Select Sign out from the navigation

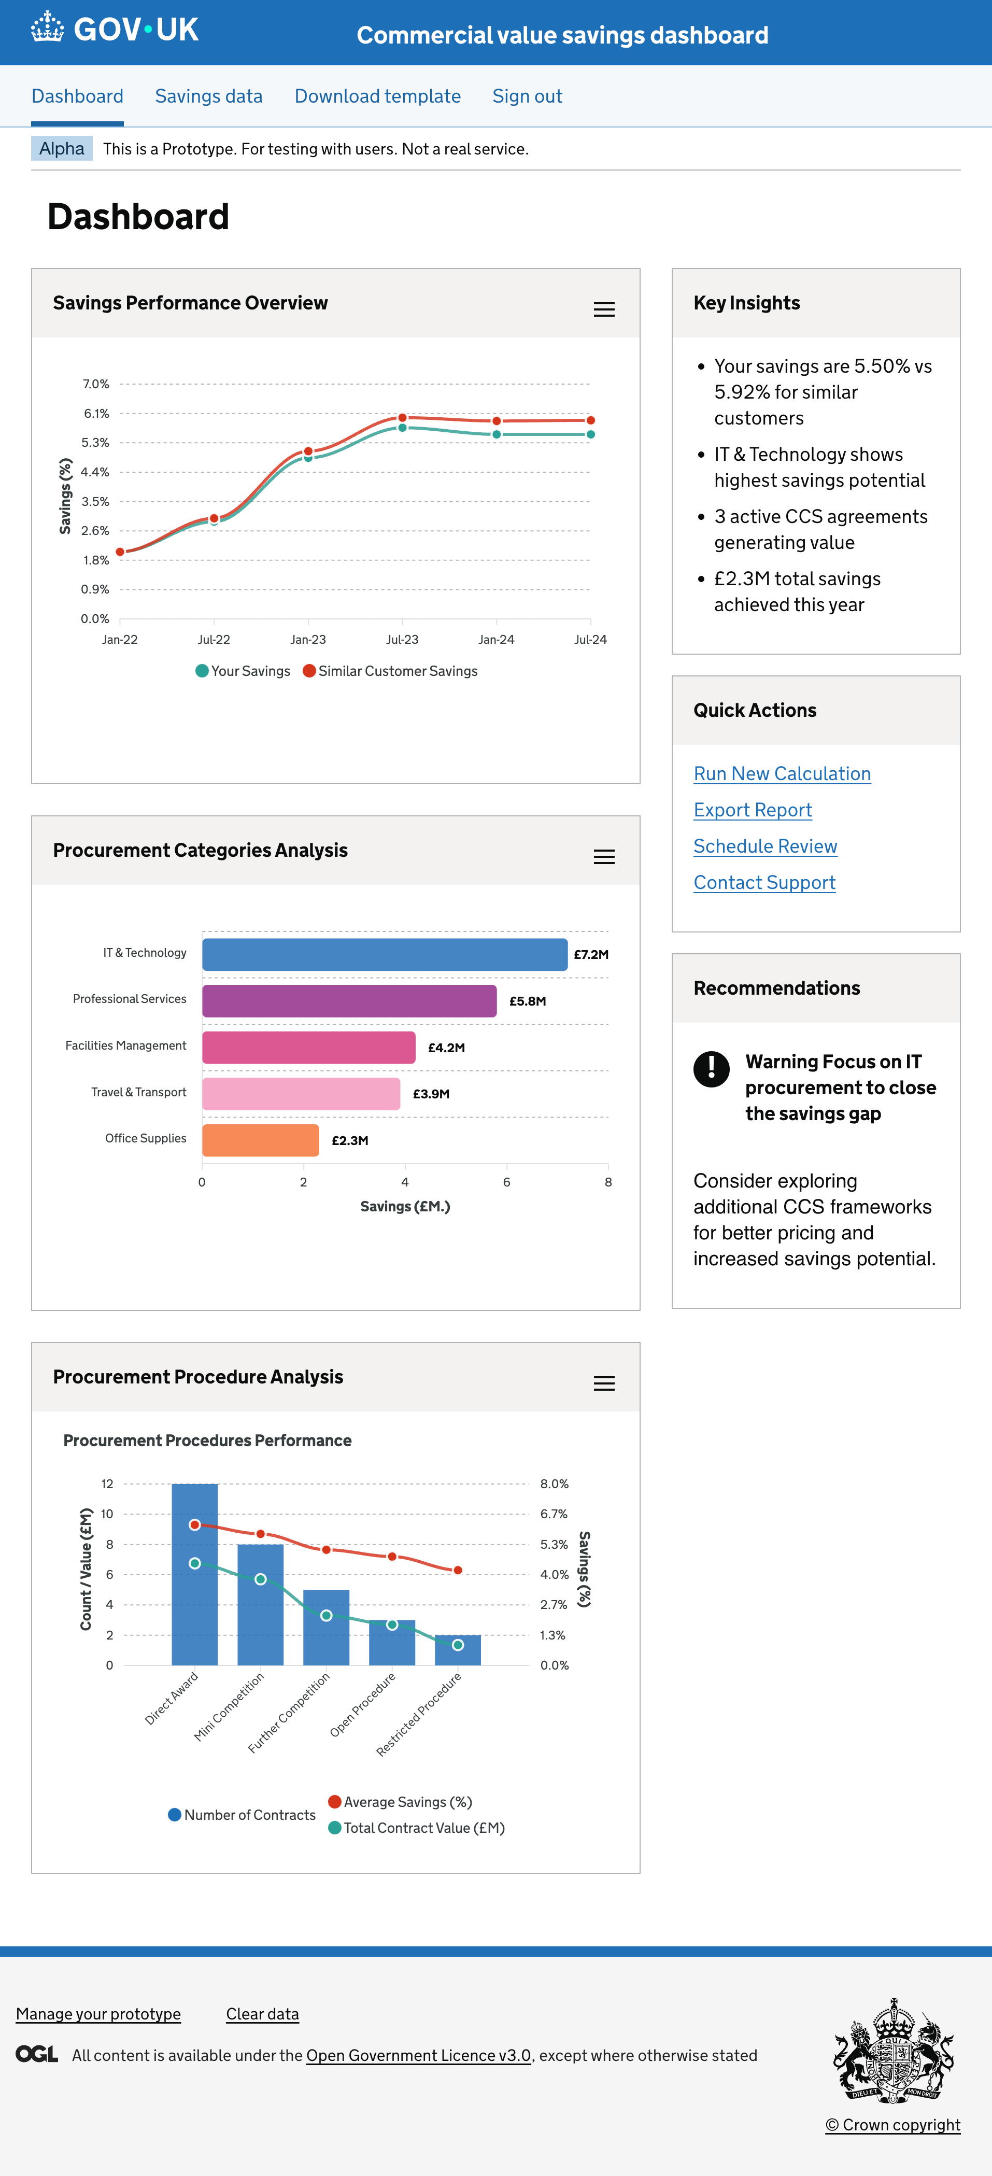click(527, 96)
